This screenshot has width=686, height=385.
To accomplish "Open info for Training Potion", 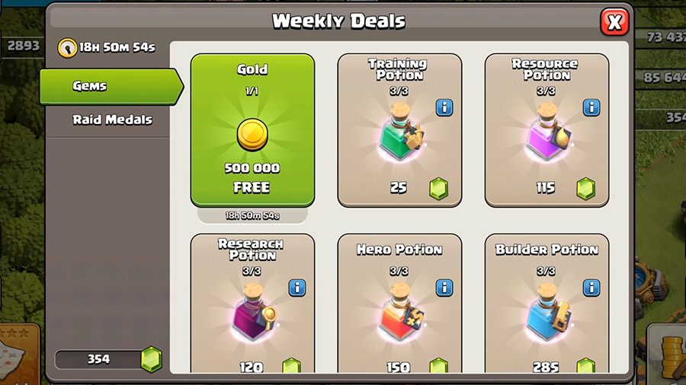I will (x=444, y=107).
